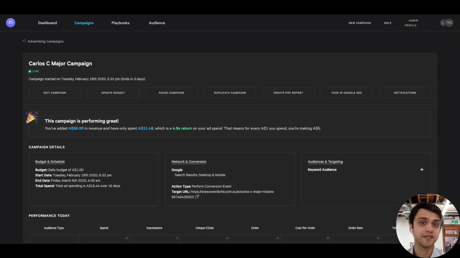This screenshot has height=258, width=460.
Task: Open the Audience tab
Action: (x=157, y=23)
